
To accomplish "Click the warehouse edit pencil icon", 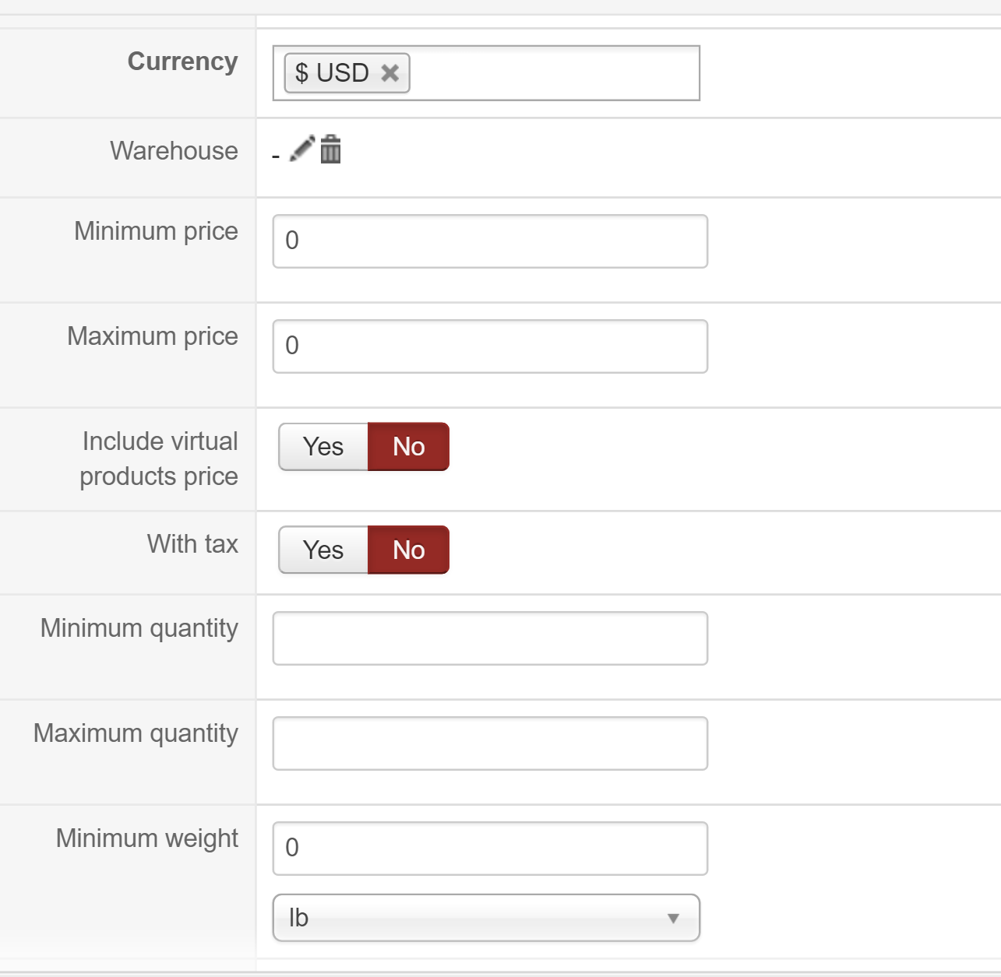I will pyautogui.click(x=302, y=148).
